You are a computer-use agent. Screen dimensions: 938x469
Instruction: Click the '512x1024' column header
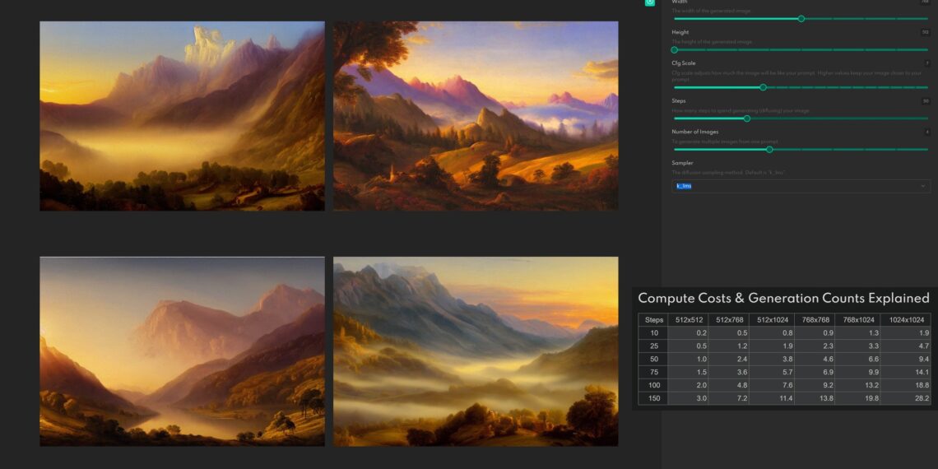(773, 319)
